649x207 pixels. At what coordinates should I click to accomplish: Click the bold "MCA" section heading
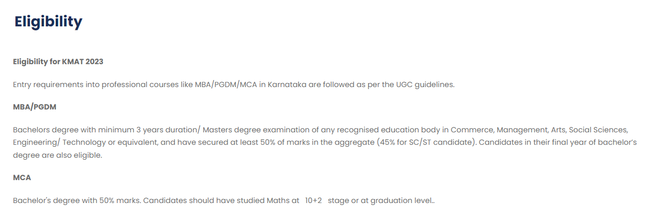click(x=22, y=178)
